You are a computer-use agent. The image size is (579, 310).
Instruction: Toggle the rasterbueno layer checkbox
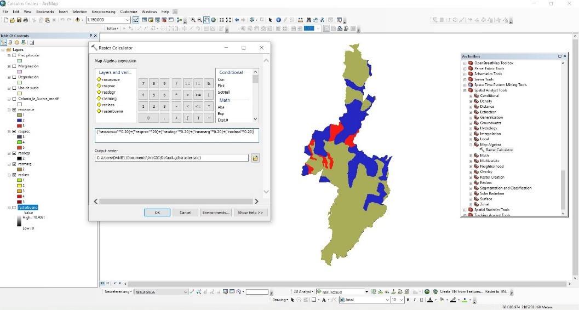coord(14,208)
